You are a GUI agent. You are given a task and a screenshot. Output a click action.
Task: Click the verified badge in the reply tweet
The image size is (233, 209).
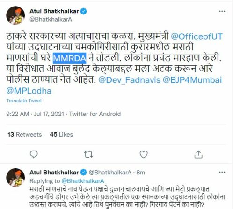[84, 173]
